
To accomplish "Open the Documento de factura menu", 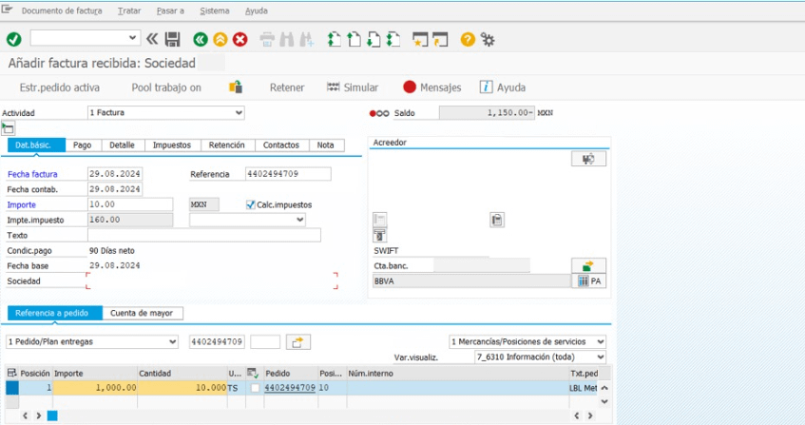I will pyautogui.click(x=62, y=10).
